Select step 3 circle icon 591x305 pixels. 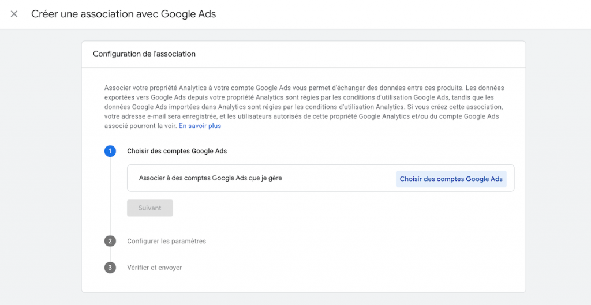tap(110, 268)
